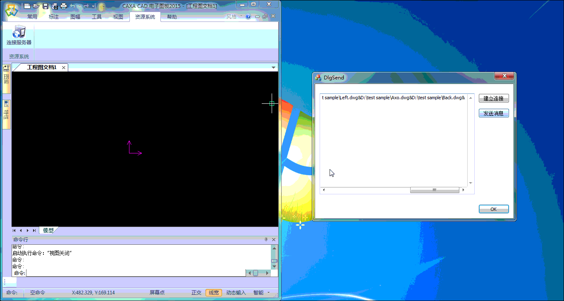Click the 连接服务器 connect server icon
The width and height of the screenshot is (564, 301).
(19, 35)
